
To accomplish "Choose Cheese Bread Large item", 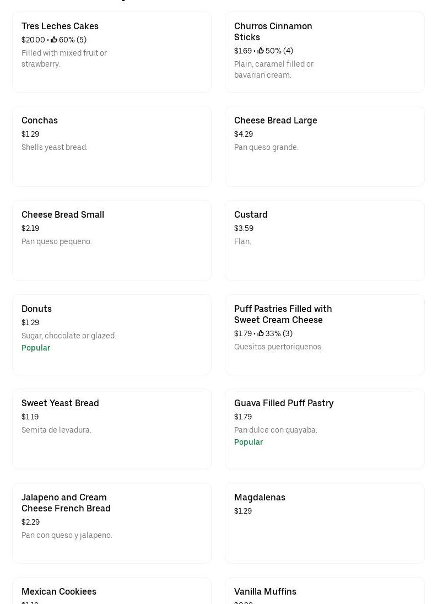I will tap(275, 120).
